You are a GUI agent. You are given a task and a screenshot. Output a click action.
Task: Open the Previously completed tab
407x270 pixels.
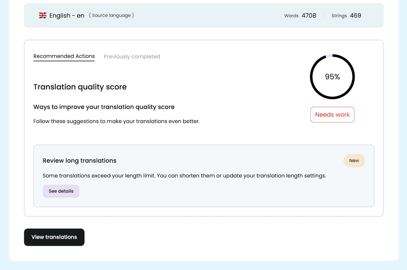coord(132,56)
